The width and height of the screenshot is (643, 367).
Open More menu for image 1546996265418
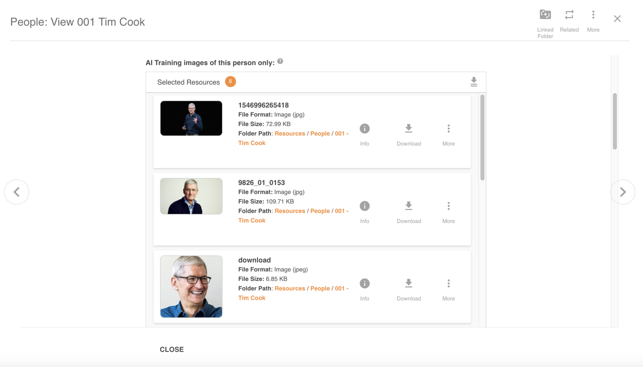coord(448,129)
